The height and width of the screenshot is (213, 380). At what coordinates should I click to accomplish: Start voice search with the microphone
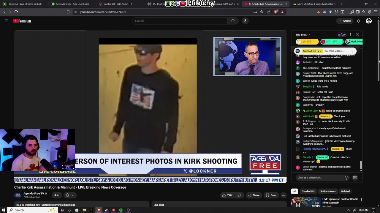click(x=245, y=21)
